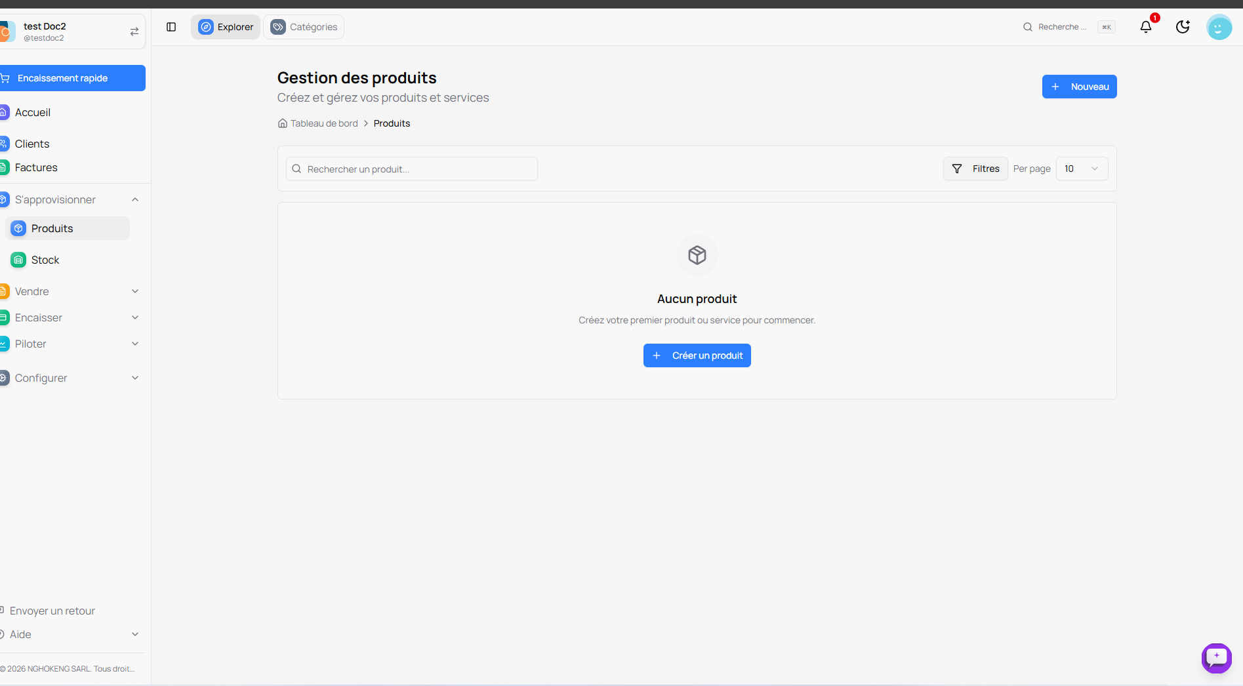Click the workspace switcher arrows next to test Doc2
Viewport: 1243px width, 686px height.
(x=134, y=31)
